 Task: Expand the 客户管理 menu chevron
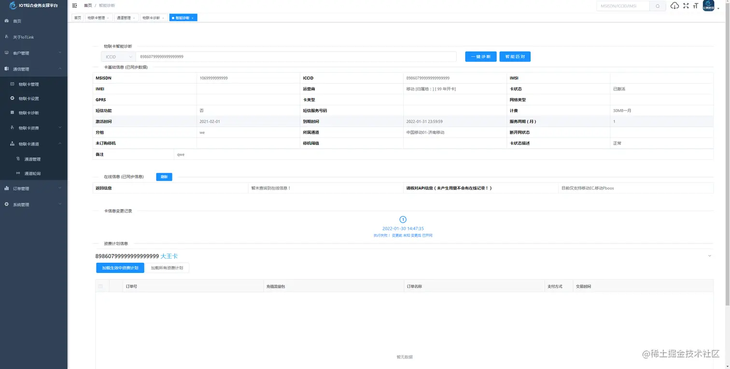pyautogui.click(x=60, y=52)
